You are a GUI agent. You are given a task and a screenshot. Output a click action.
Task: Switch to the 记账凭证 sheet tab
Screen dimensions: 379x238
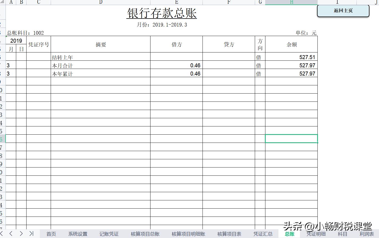click(x=109, y=234)
